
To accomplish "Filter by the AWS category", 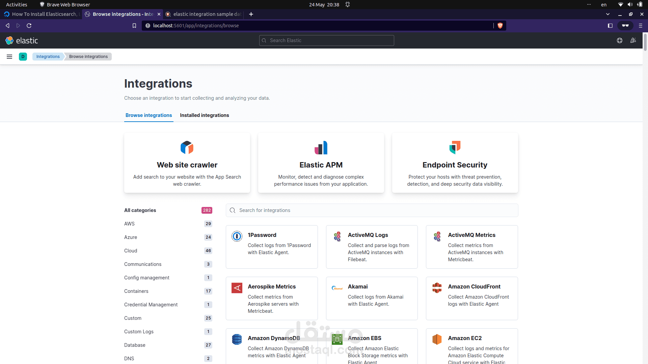I will point(129,224).
